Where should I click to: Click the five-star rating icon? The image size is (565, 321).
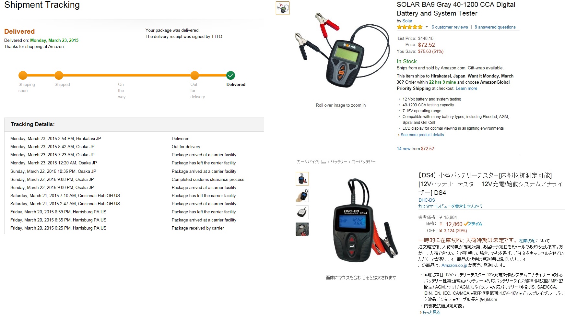410,27
